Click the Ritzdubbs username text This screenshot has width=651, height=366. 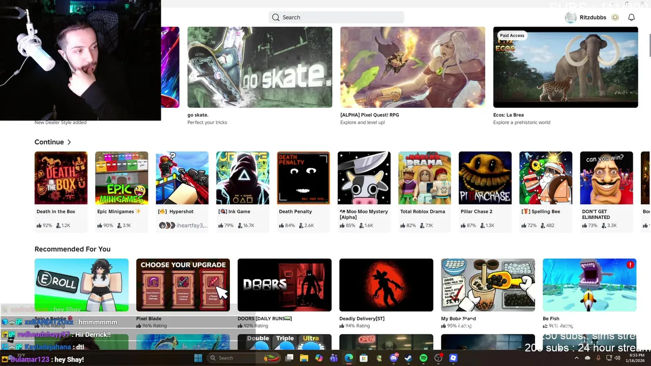point(593,17)
